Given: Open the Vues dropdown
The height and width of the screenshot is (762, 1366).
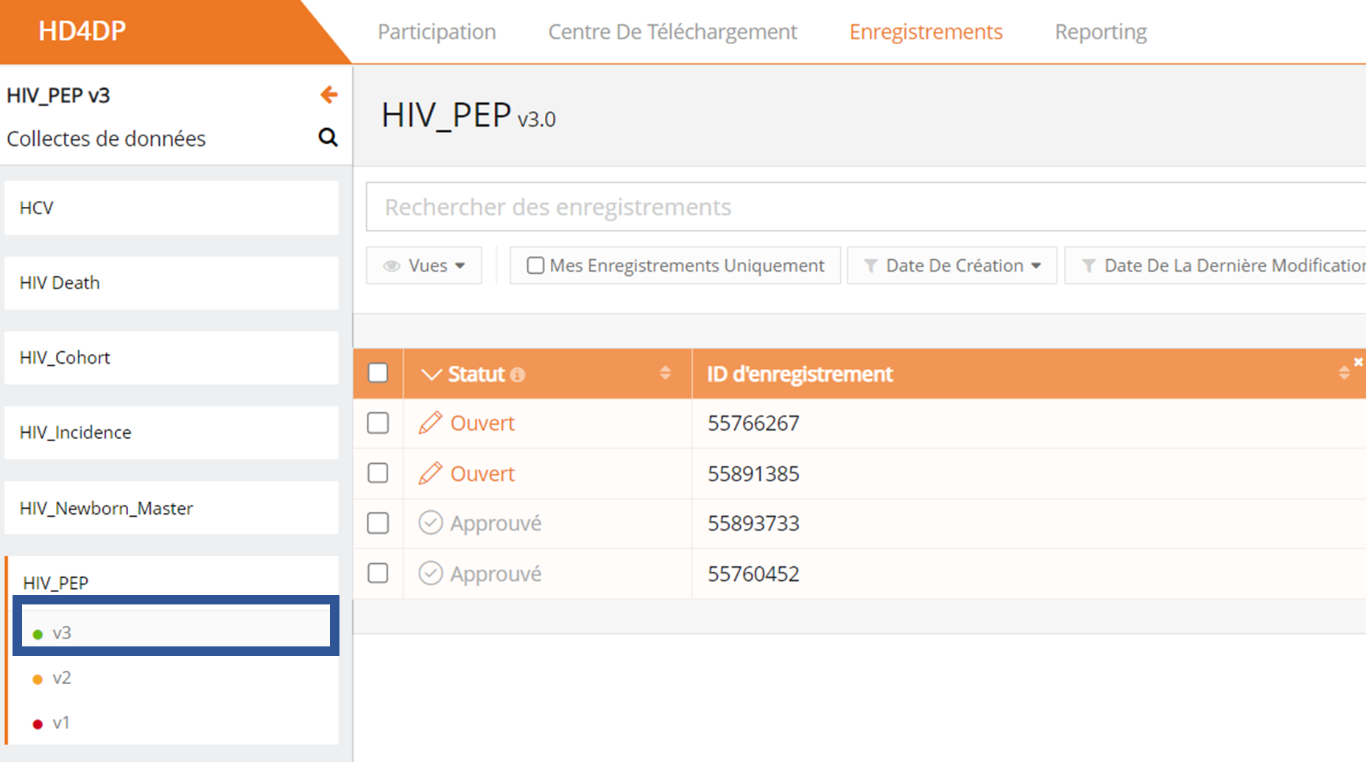Looking at the screenshot, I should coord(424,266).
